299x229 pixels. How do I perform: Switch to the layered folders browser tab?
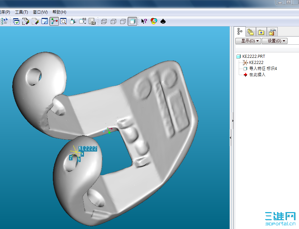click(x=250, y=32)
